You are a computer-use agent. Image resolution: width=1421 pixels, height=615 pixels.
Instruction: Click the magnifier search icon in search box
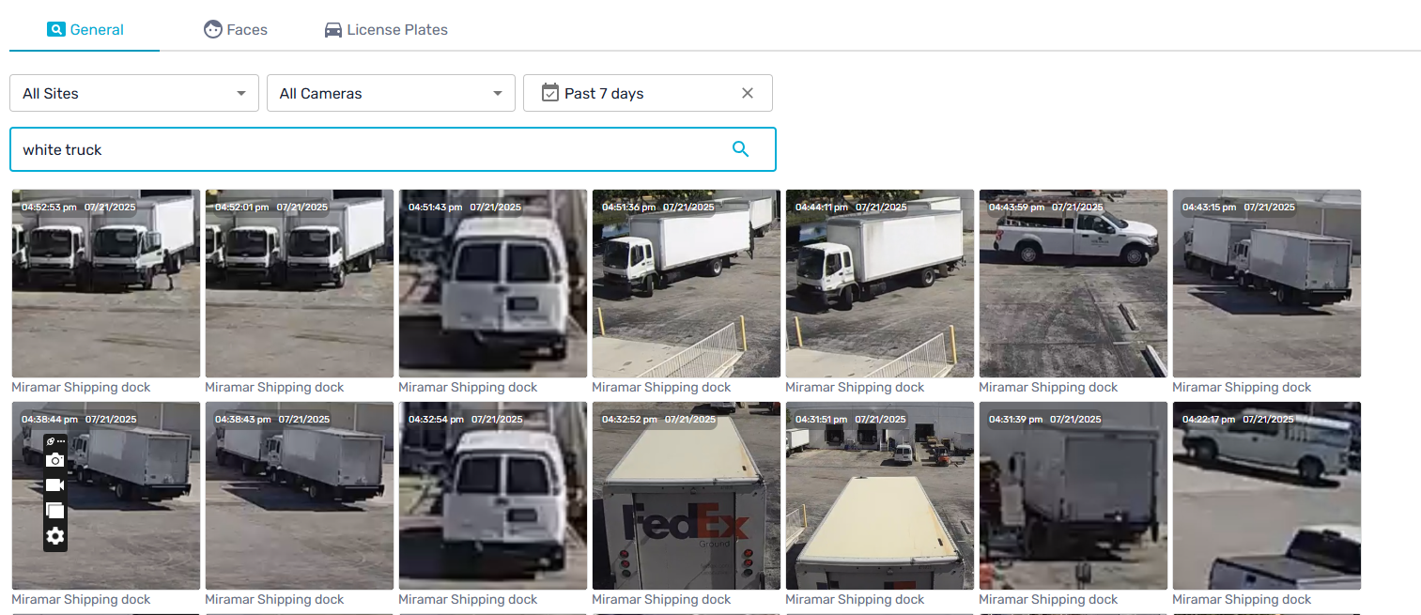click(x=740, y=149)
